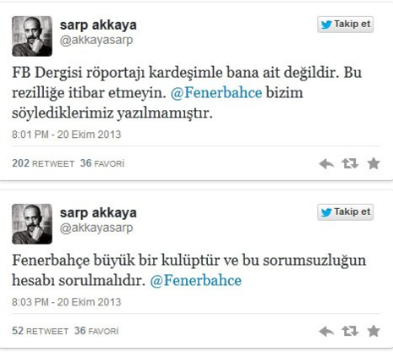Favorite the first tweet with star icon

[374, 163]
